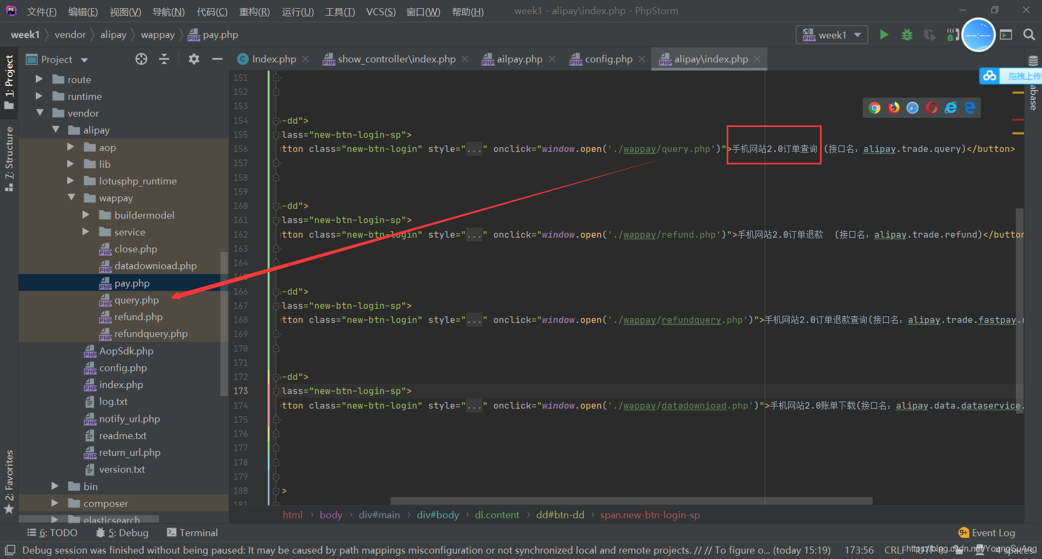Toggle the 1: Project side tab

9,81
